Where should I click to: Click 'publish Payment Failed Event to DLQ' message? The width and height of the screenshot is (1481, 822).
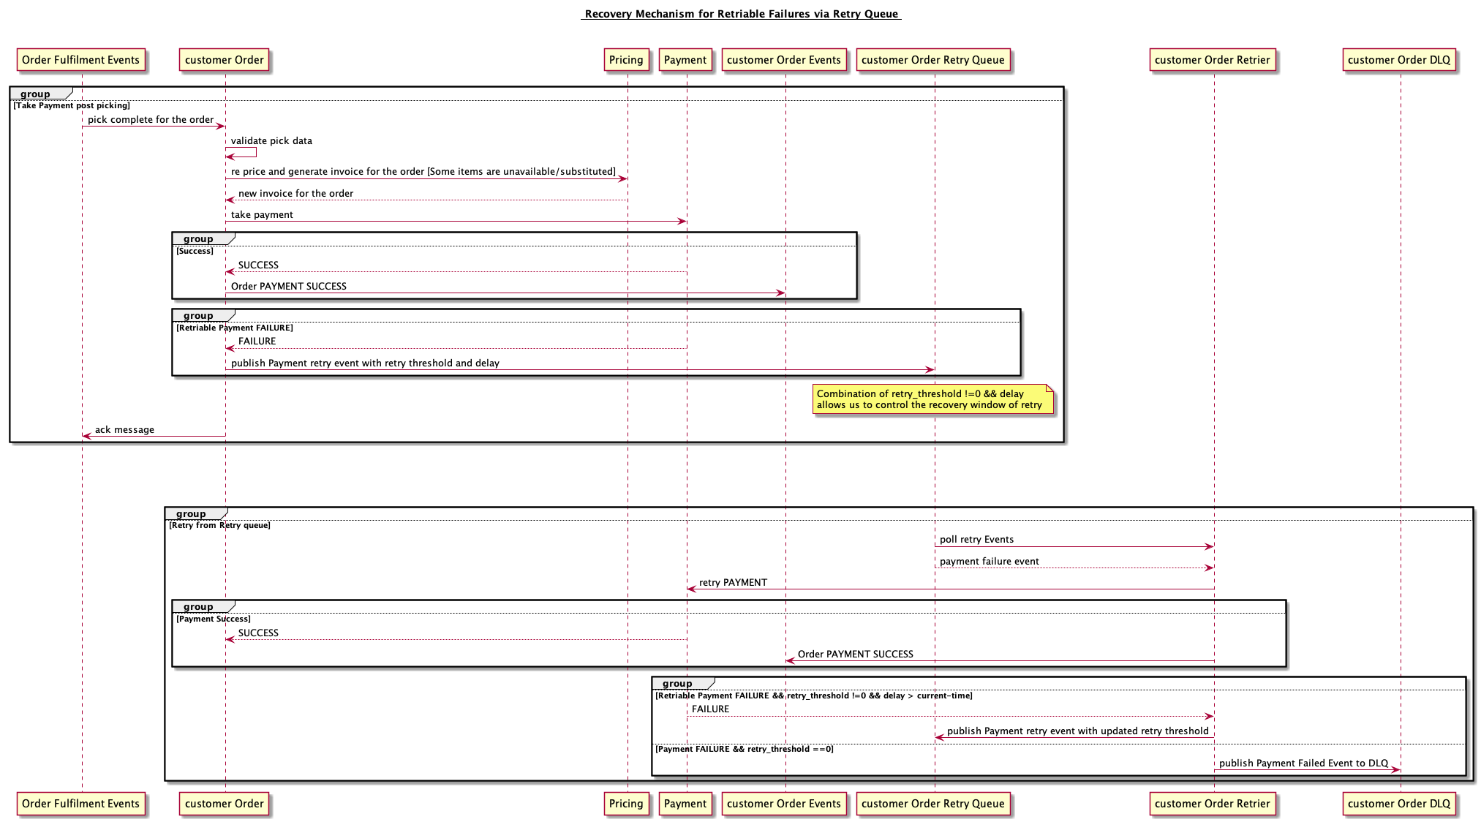(x=1303, y=763)
